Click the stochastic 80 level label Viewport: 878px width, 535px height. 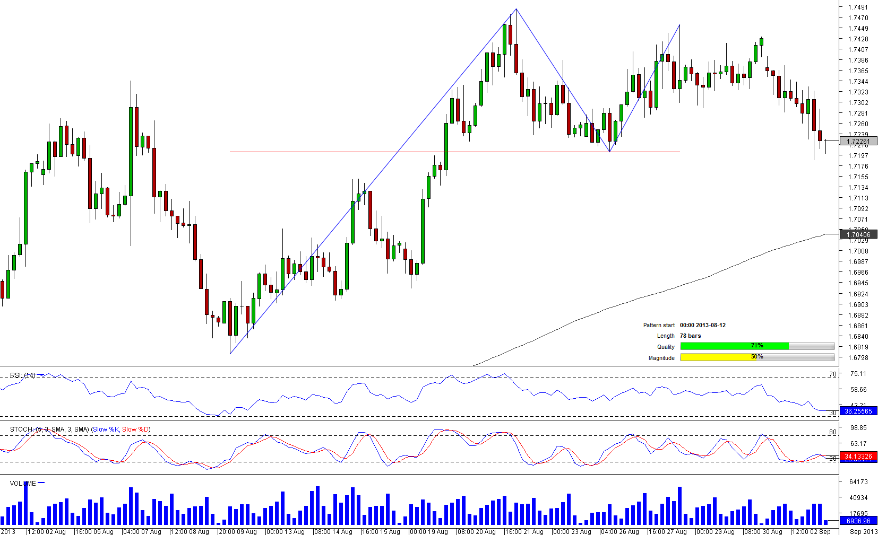(832, 432)
